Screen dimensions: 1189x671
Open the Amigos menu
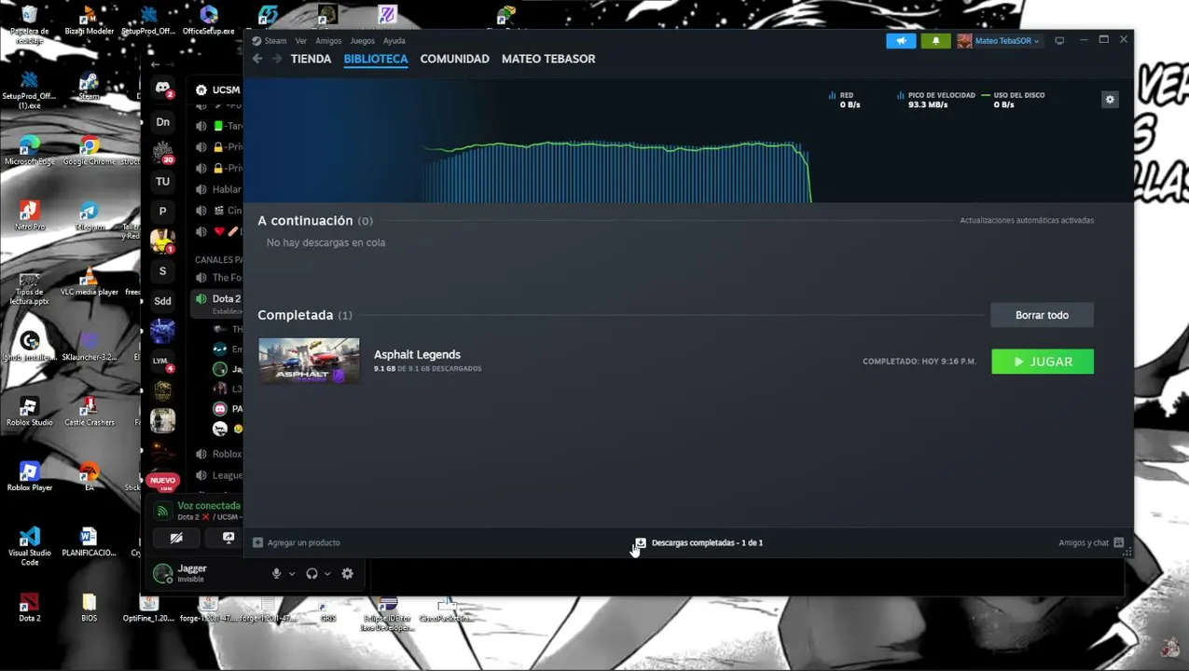(x=328, y=41)
